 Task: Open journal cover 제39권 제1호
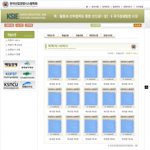click(x=55, y=70)
